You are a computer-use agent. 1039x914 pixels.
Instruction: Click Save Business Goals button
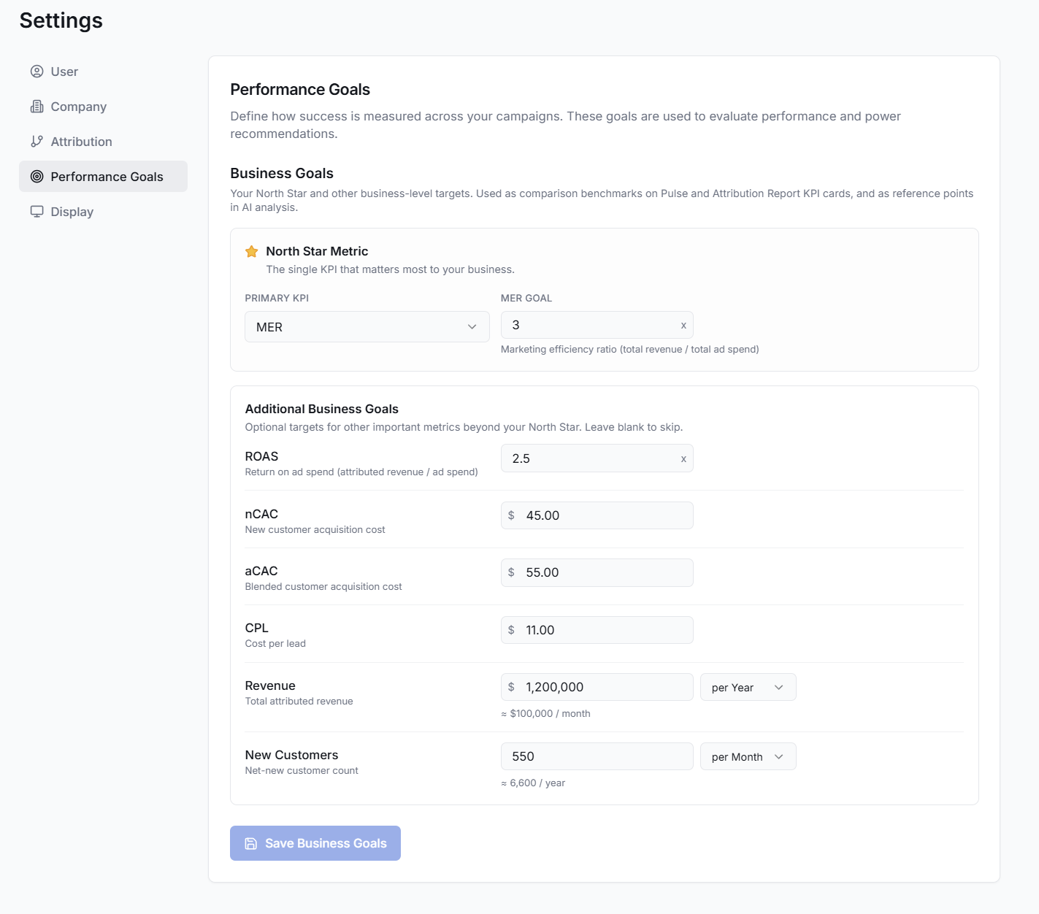(315, 843)
